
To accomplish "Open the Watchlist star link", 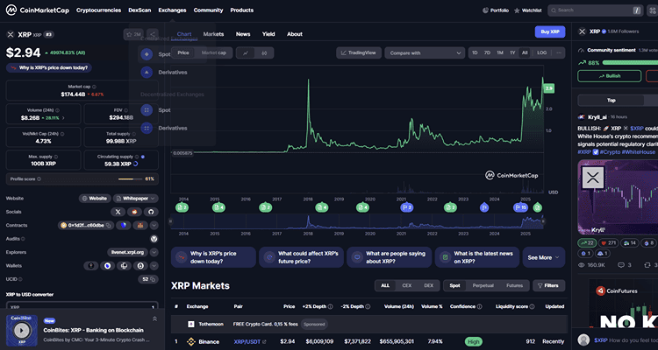I will coord(528,10).
